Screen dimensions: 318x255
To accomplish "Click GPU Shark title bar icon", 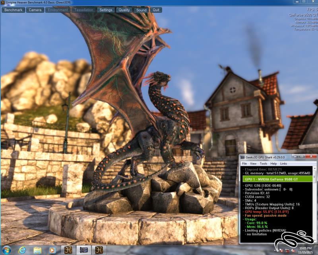I will 243,157.
